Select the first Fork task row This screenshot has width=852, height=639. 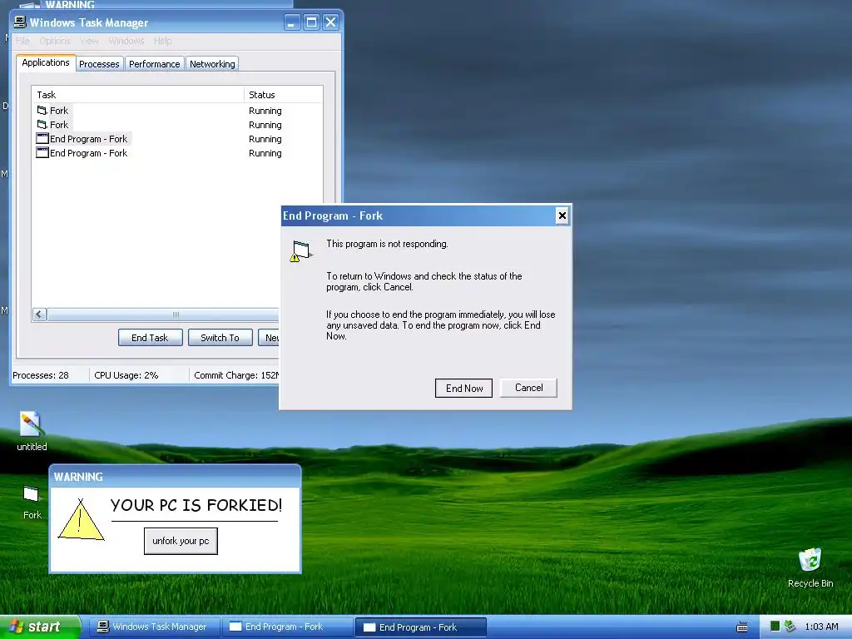click(x=177, y=111)
